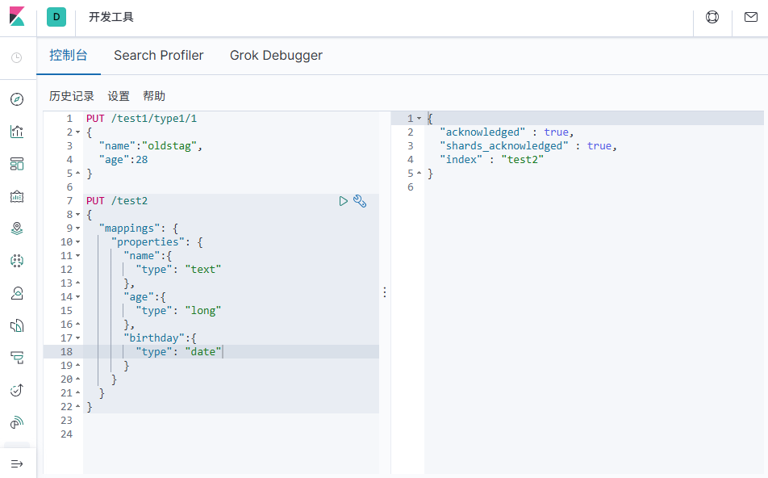Click the D space avatar
768x478 pixels.
[56, 17]
